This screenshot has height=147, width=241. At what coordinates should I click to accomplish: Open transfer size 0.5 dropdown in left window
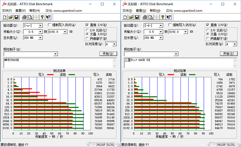pyautogui.click(x=40, y=32)
